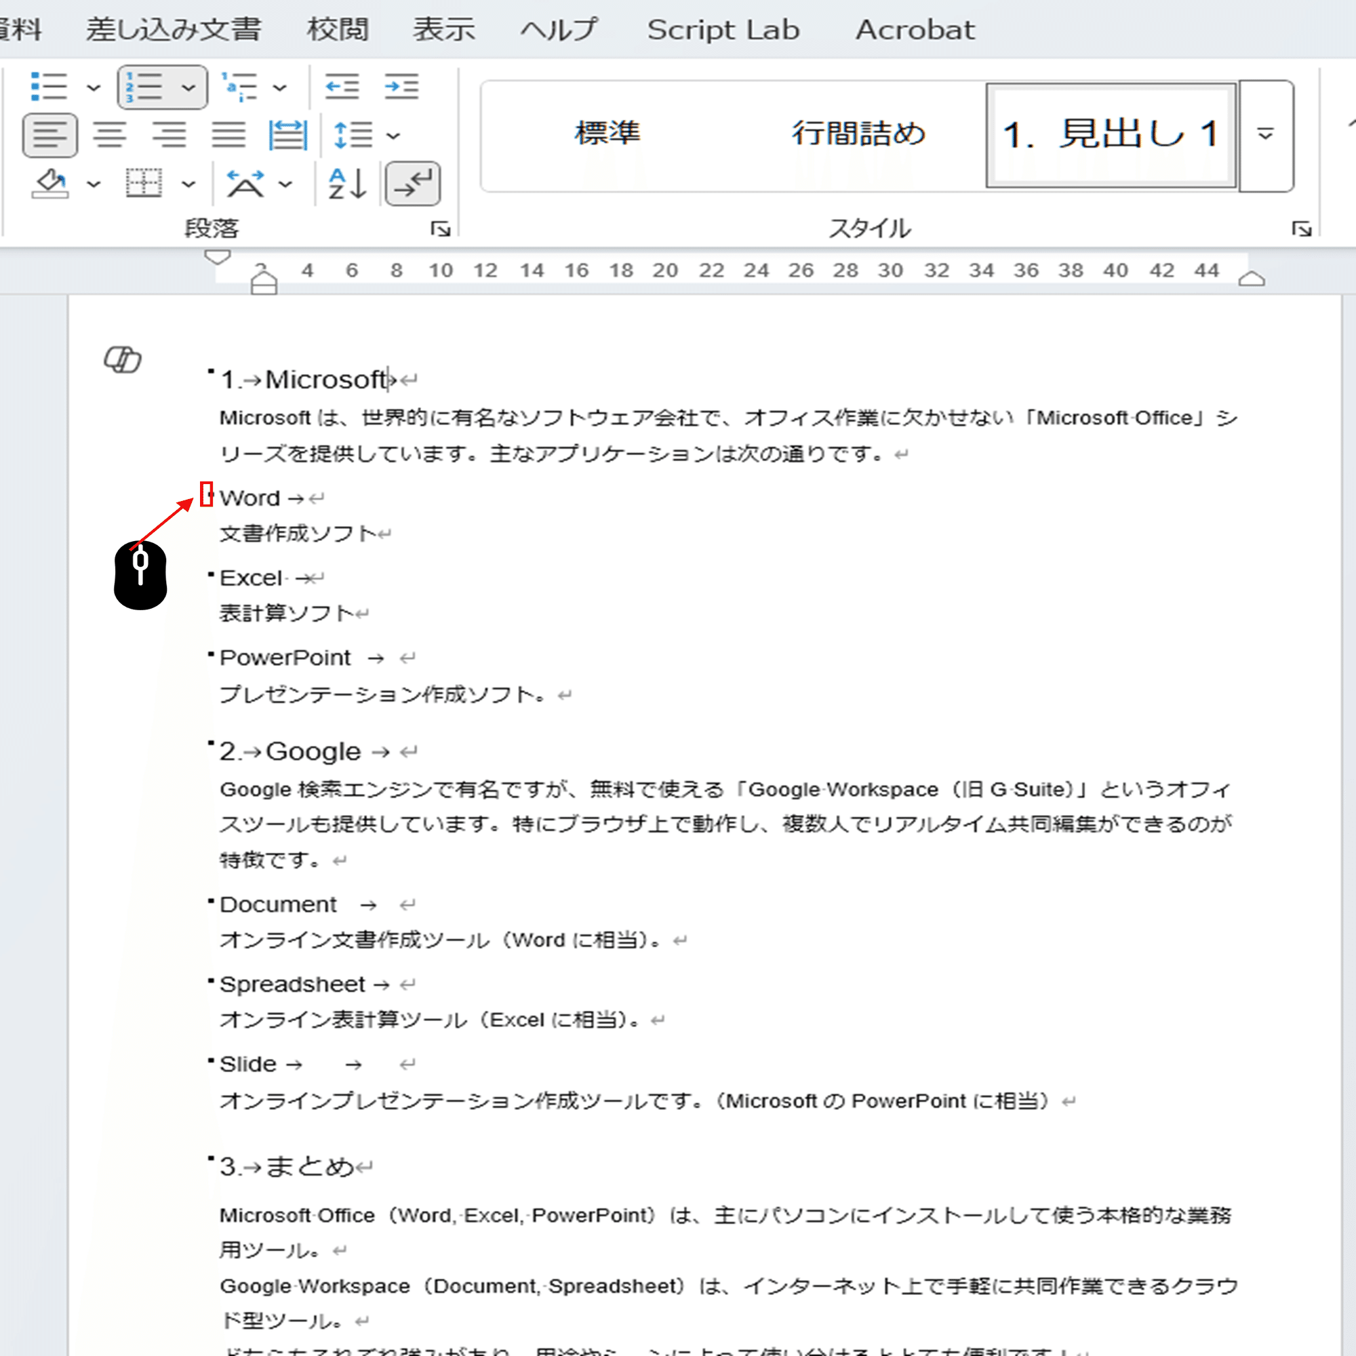Apply paragraph shading with the paint bucket icon
Screen dimensions: 1356x1356
(51, 184)
